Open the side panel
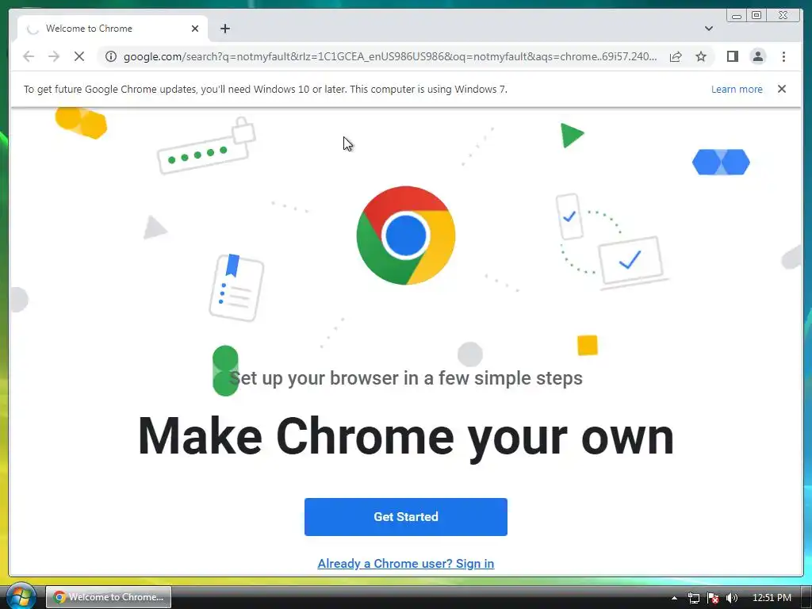The width and height of the screenshot is (812, 609). tap(732, 56)
